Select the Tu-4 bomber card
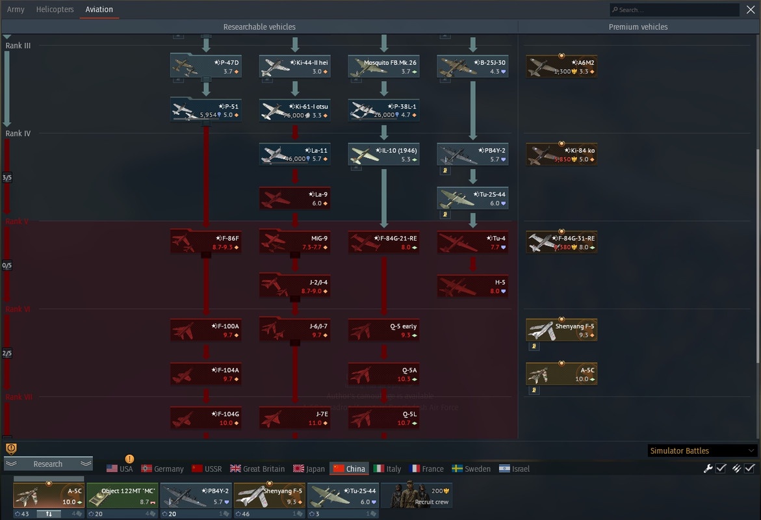 472,242
